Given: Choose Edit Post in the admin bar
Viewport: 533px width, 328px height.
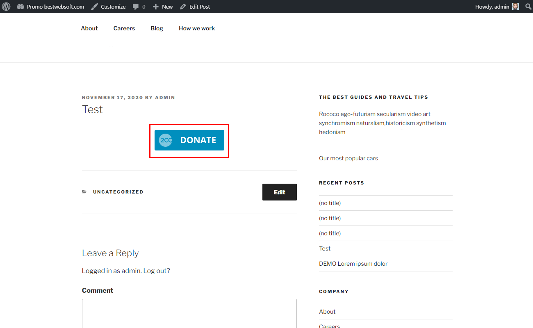Looking at the screenshot, I should 195,7.
